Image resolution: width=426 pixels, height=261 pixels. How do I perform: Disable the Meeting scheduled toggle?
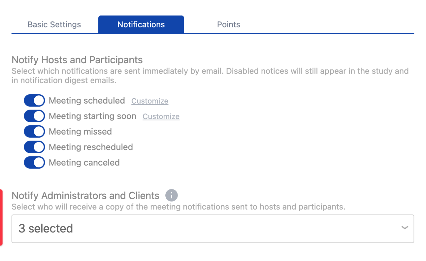coord(34,100)
